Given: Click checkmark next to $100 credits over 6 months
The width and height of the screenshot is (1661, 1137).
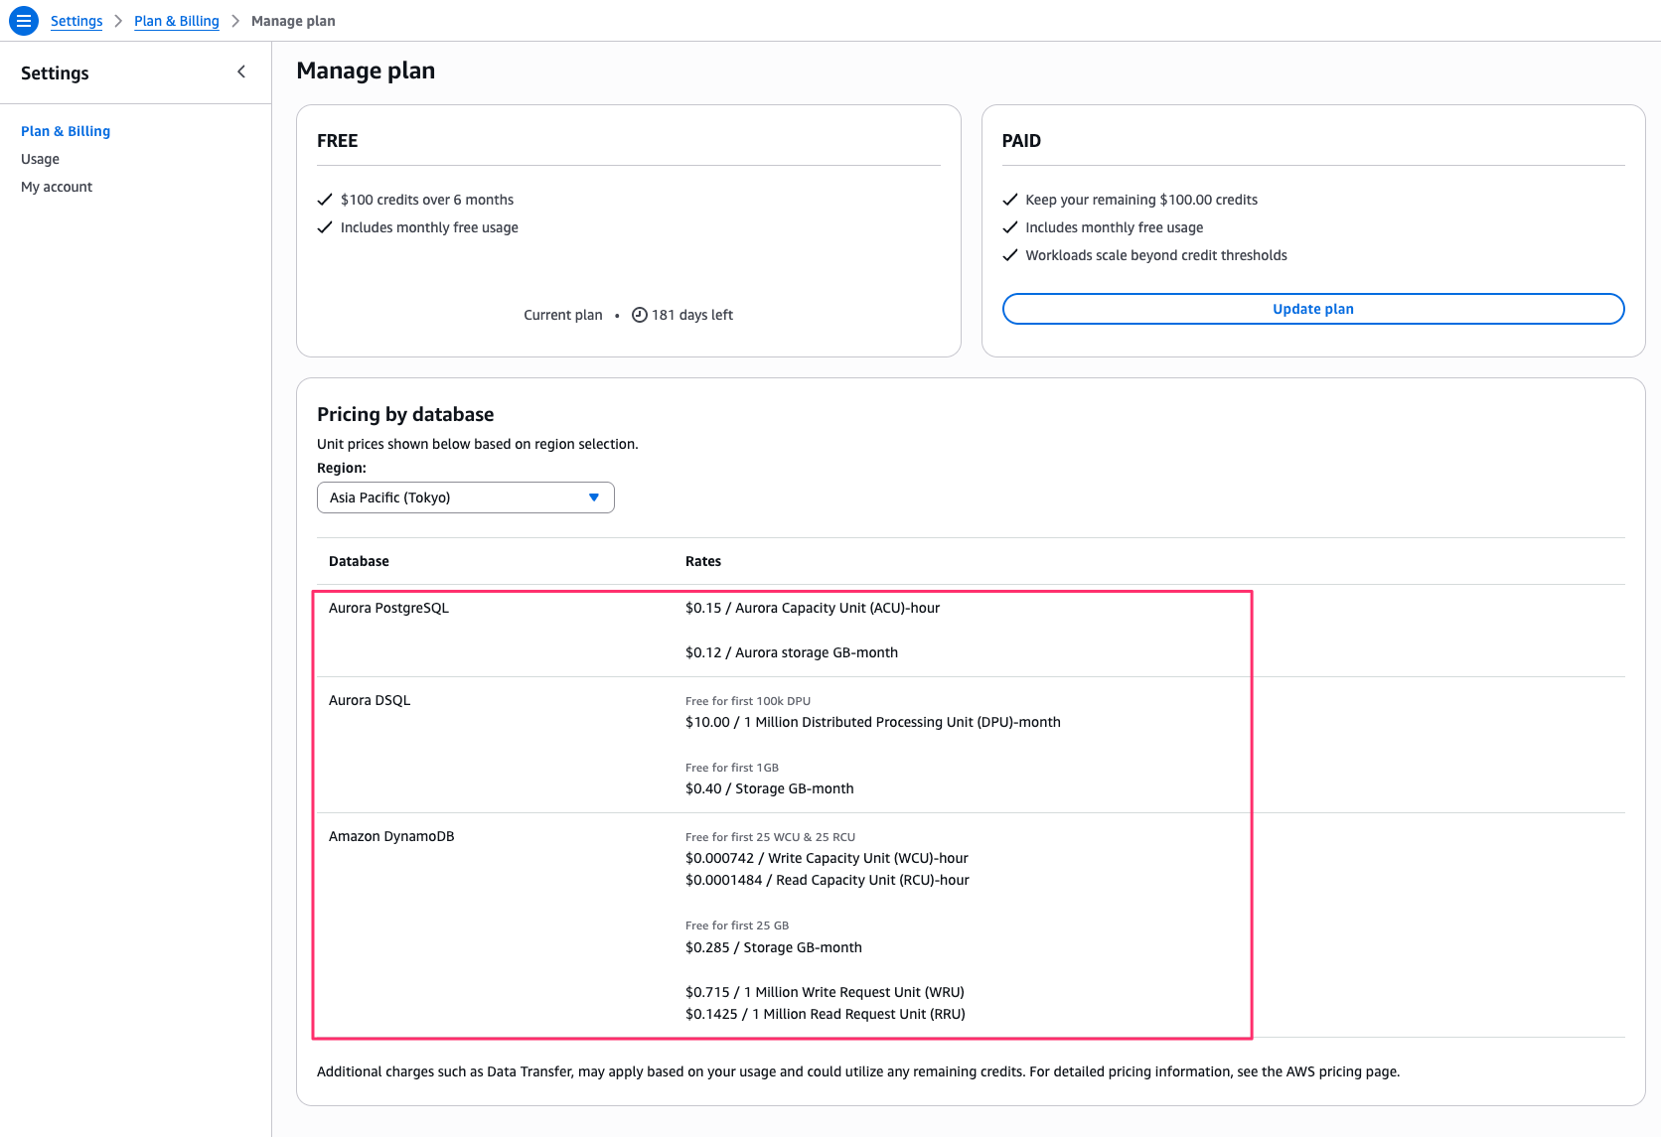Looking at the screenshot, I should (x=325, y=200).
